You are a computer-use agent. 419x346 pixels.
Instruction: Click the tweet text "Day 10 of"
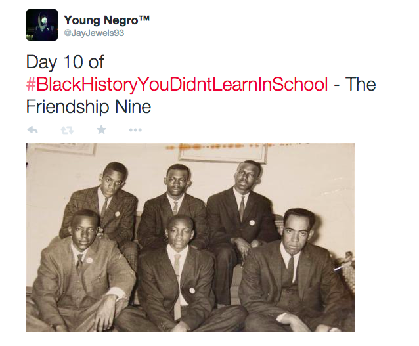(65, 62)
